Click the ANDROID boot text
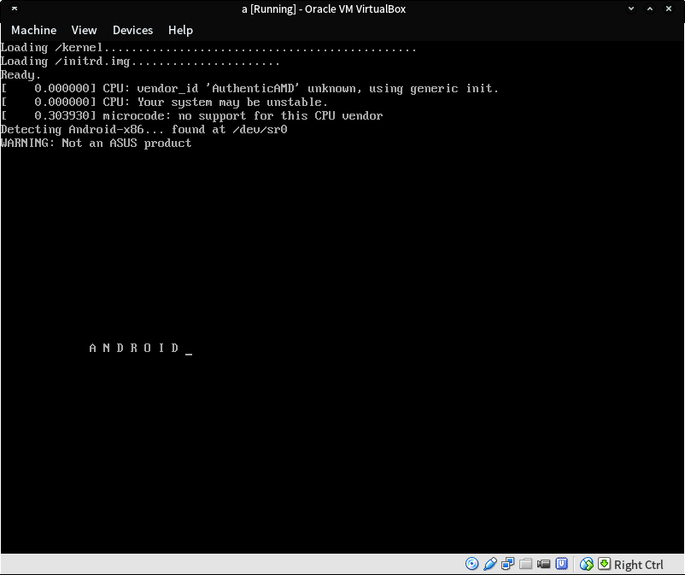The width and height of the screenshot is (685, 575). [134, 348]
